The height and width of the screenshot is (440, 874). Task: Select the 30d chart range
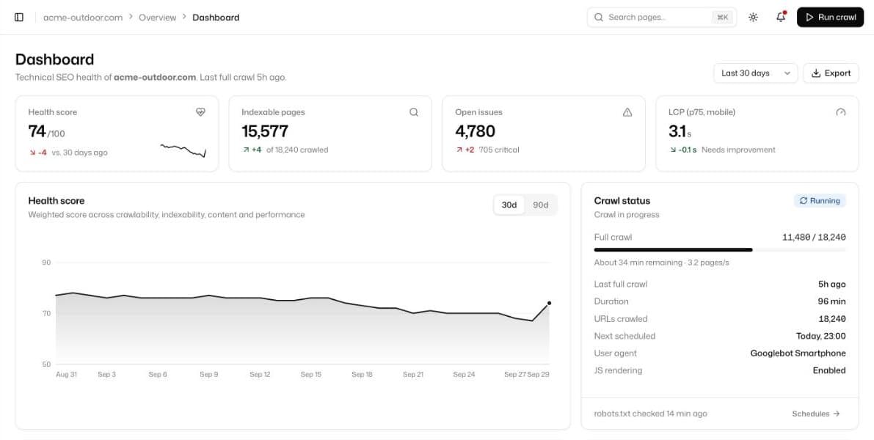509,205
